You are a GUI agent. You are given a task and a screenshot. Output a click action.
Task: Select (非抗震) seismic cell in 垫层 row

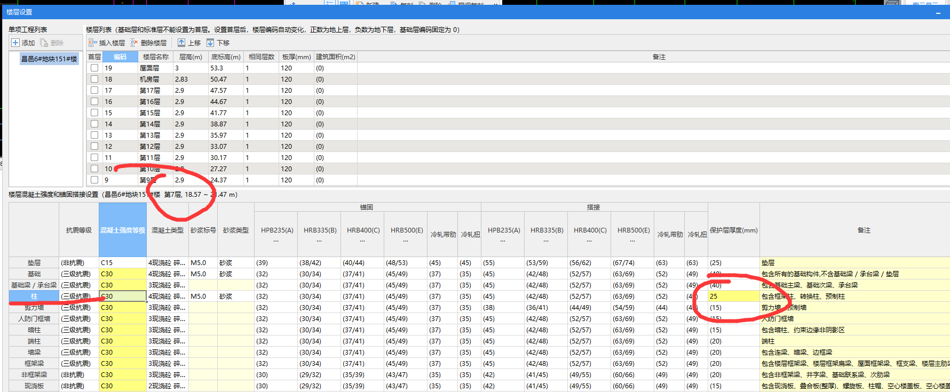coord(79,262)
